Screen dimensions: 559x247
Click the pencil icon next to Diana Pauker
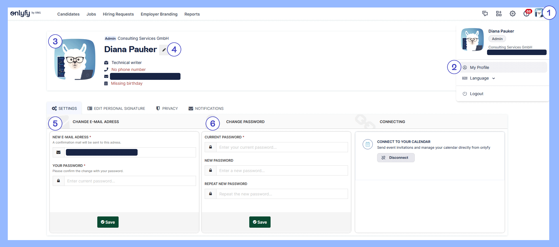[x=164, y=50]
